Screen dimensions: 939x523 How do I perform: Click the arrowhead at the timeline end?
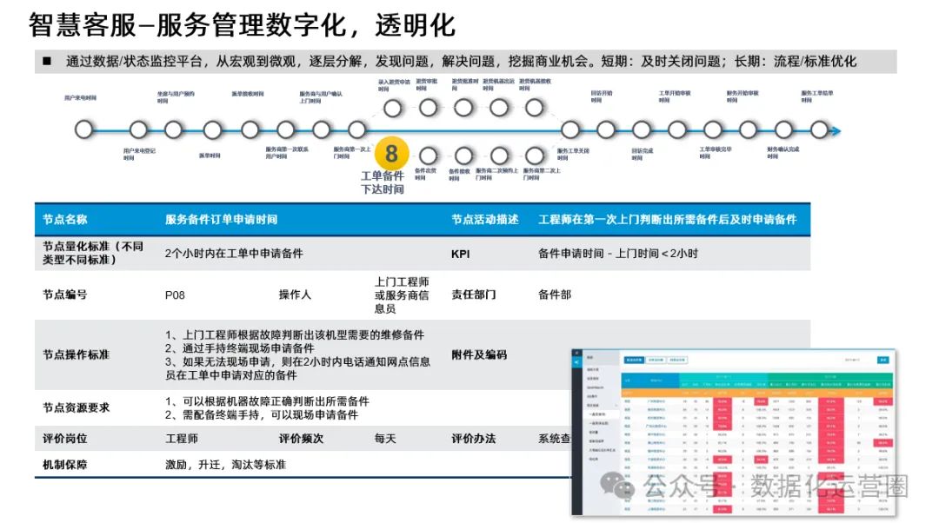pyautogui.click(x=836, y=130)
